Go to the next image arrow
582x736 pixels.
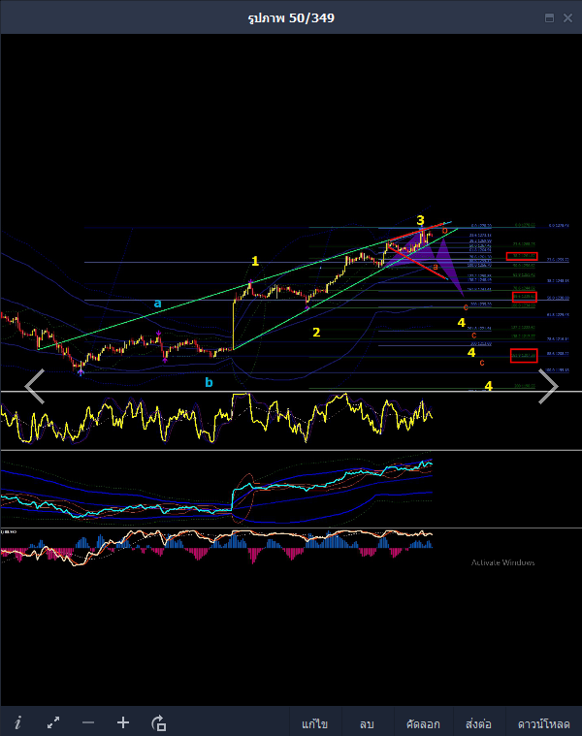point(548,386)
